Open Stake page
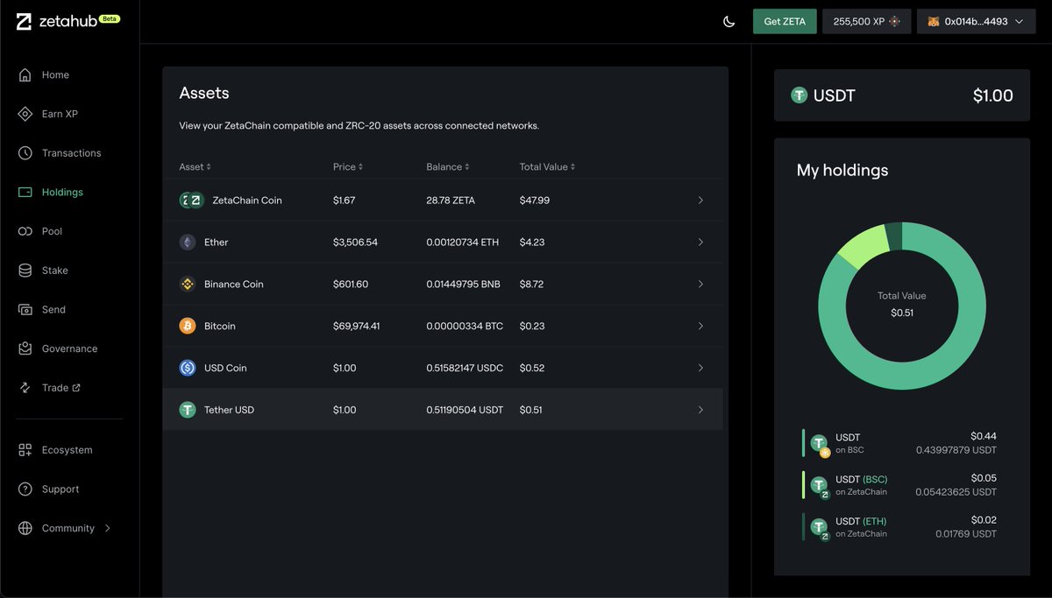This screenshot has width=1052, height=598. click(54, 271)
